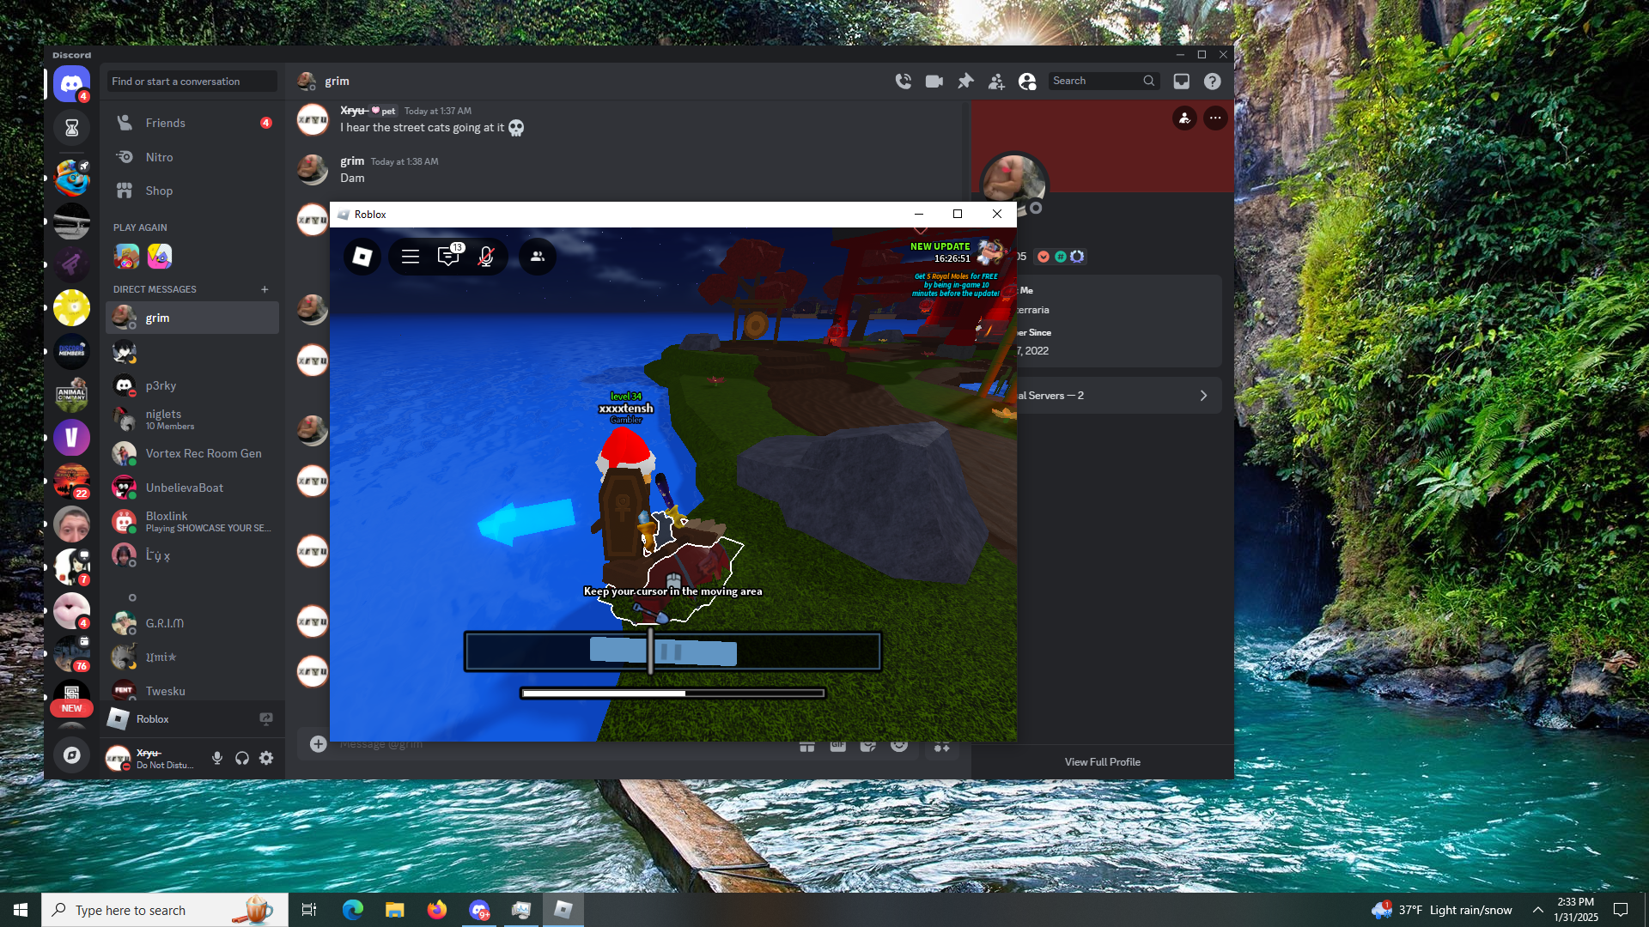Click View Full Profile
Image resolution: width=1649 pixels, height=927 pixels.
click(x=1102, y=762)
